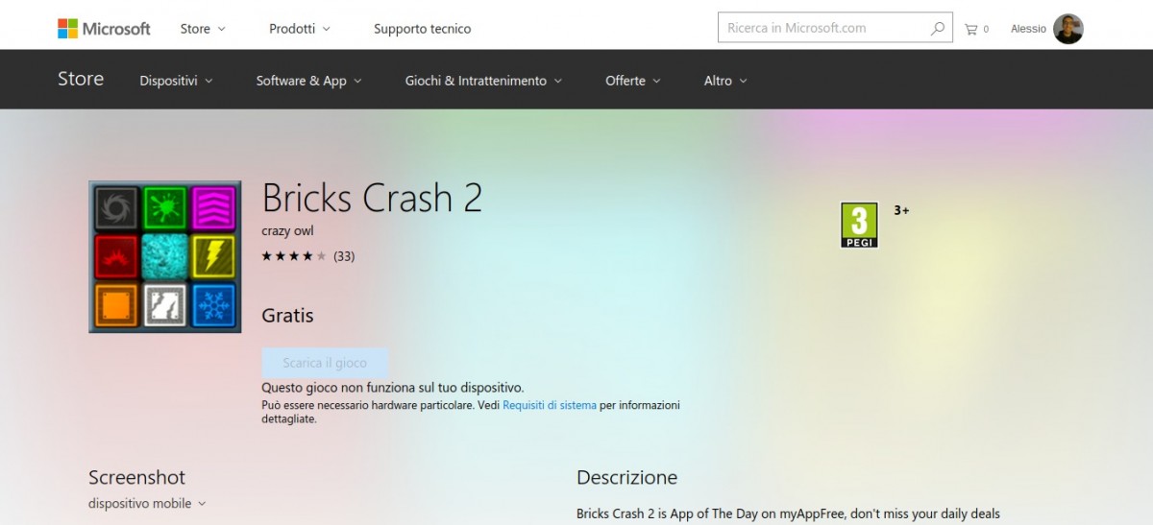The width and height of the screenshot is (1153, 525).
Task: Click 'Questo gioco non funziona sul tuo dispositivo' message
Action: click(393, 388)
